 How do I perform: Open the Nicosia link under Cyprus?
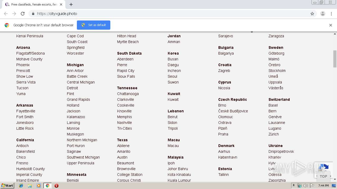coord(224,88)
